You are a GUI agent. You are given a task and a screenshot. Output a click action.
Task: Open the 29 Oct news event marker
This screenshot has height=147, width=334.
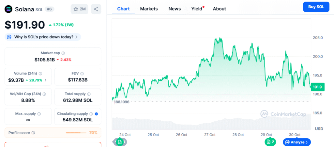pos(270,142)
